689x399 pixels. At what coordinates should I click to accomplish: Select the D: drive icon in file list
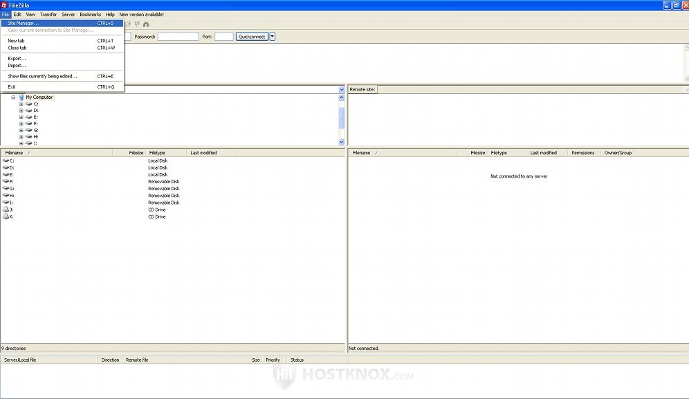point(6,167)
